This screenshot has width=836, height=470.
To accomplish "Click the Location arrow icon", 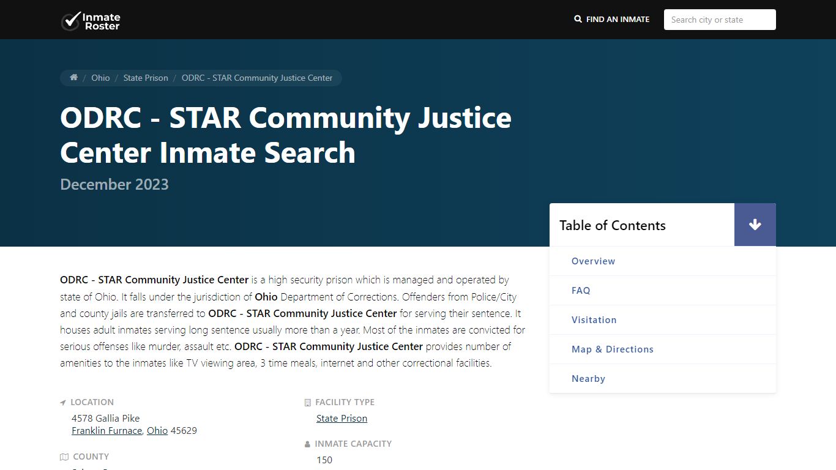I will click(x=63, y=403).
